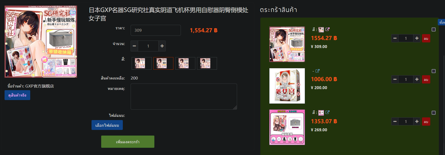
Task: Increase quantity of first cart item
Action: tap(417, 38)
